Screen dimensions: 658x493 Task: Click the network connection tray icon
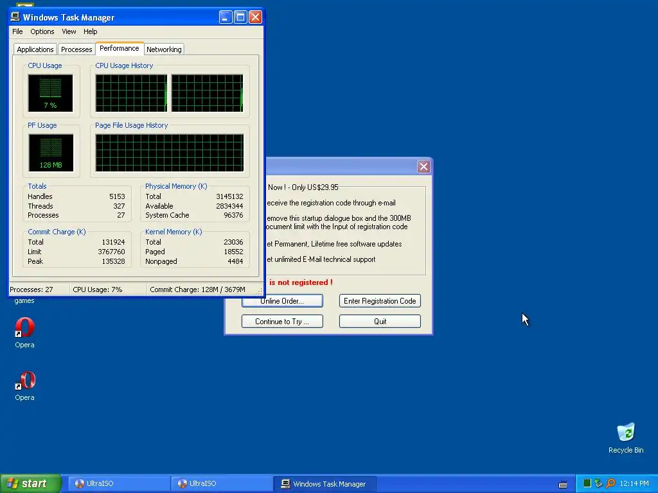pyautogui.click(x=598, y=483)
